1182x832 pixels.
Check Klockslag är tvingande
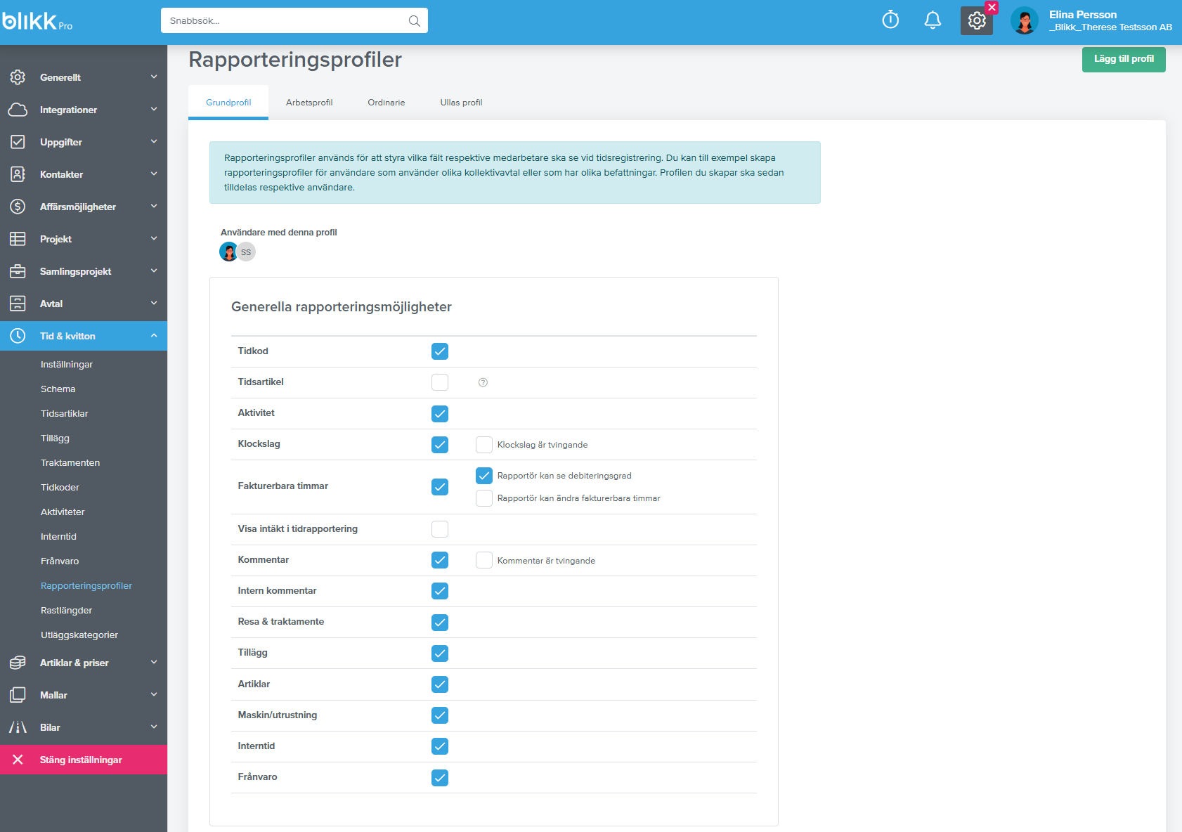(x=484, y=445)
